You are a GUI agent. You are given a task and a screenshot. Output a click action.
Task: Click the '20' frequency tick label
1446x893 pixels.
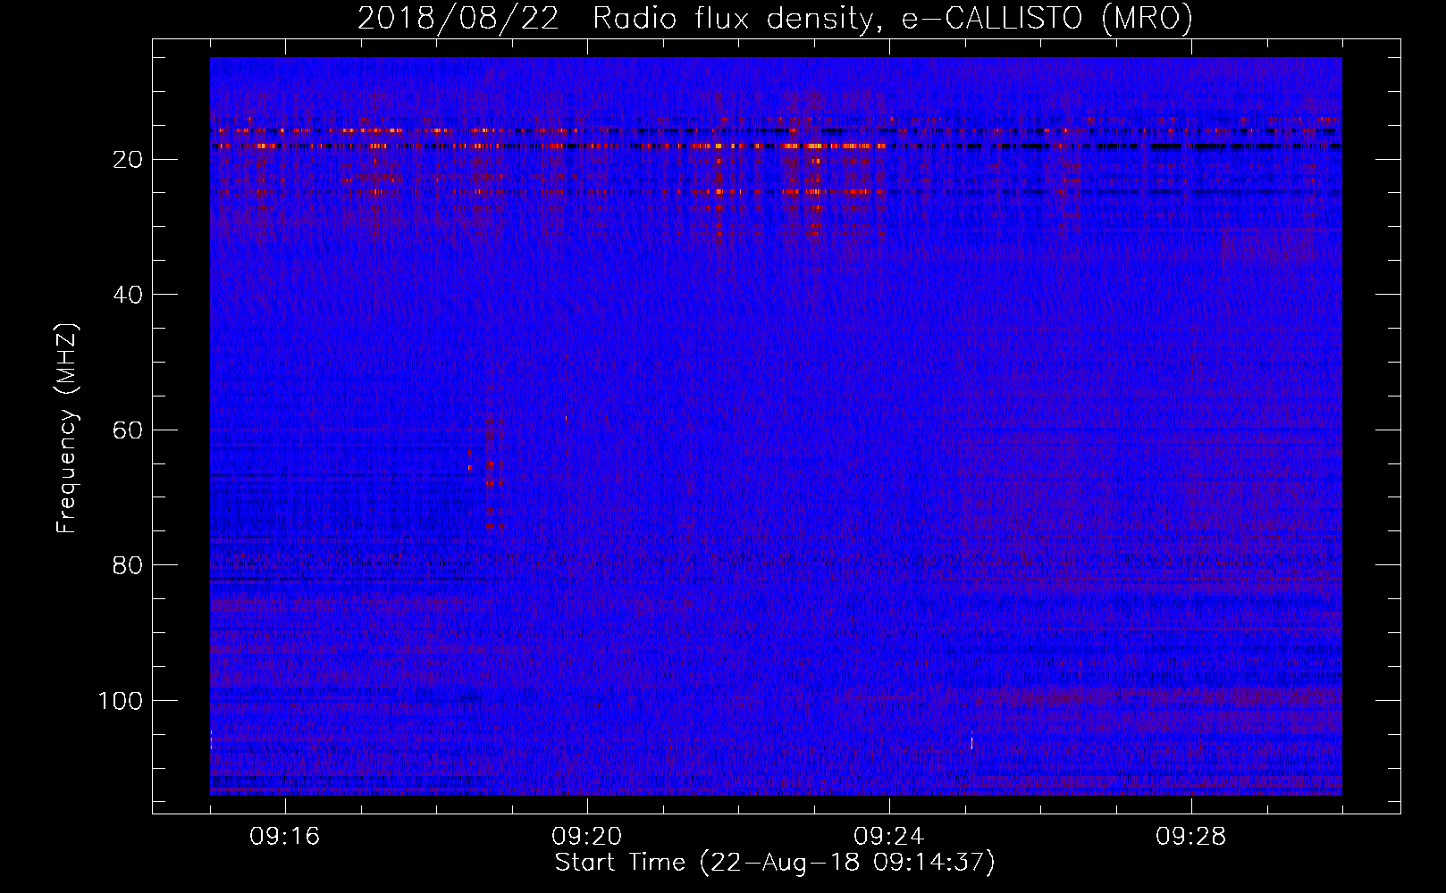pyautogui.click(x=129, y=160)
